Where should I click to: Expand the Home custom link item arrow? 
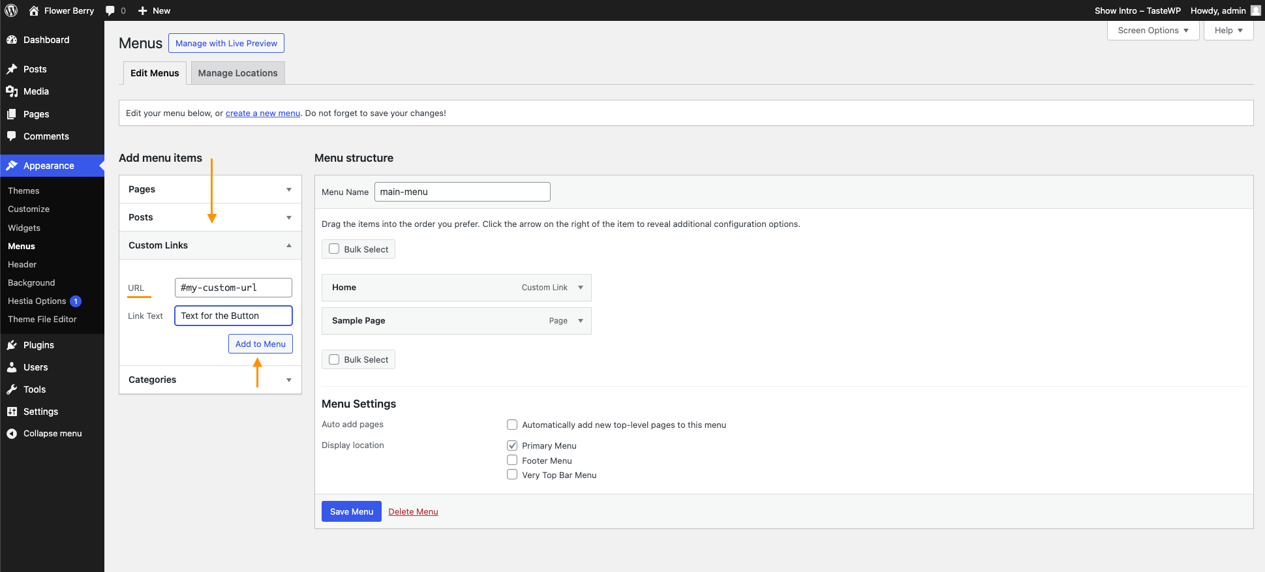tap(580, 288)
